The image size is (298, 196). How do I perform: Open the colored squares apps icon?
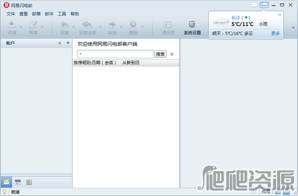pos(29,182)
